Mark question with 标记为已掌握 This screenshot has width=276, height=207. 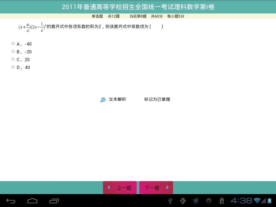point(157,99)
